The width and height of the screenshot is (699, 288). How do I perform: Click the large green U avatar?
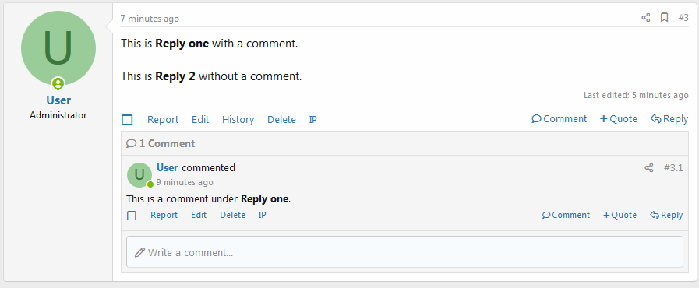tap(58, 48)
